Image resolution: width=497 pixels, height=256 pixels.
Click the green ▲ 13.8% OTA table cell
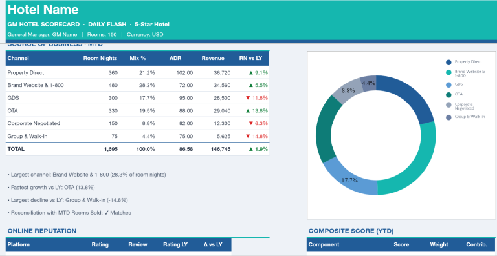[x=257, y=111]
